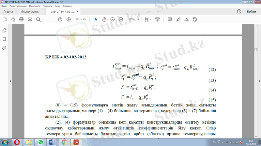Click the Войти sign-in button
This screenshot has height=146, width=261.
tap(251, 12)
